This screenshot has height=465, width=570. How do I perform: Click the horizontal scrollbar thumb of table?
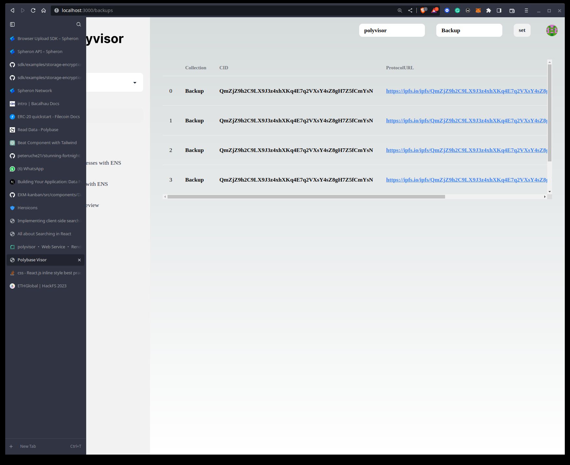click(x=306, y=197)
